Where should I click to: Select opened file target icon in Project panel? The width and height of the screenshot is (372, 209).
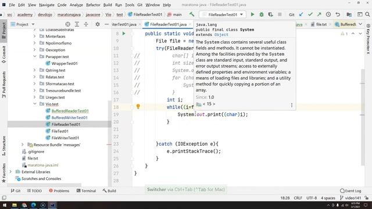(67, 24)
